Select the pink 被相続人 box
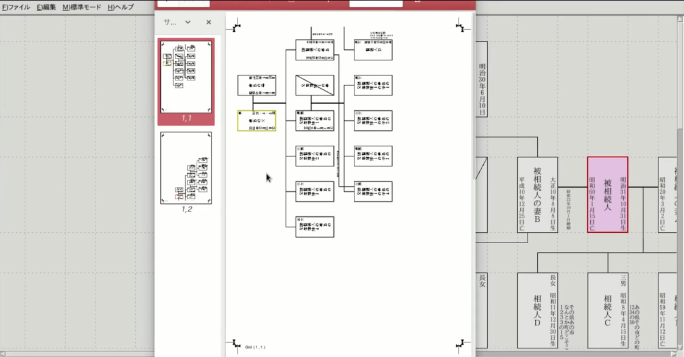Viewport: 684px width, 357px height. (607, 194)
